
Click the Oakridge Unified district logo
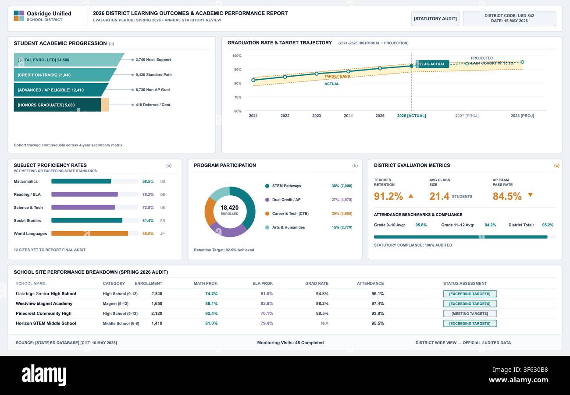[x=19, y=16]
